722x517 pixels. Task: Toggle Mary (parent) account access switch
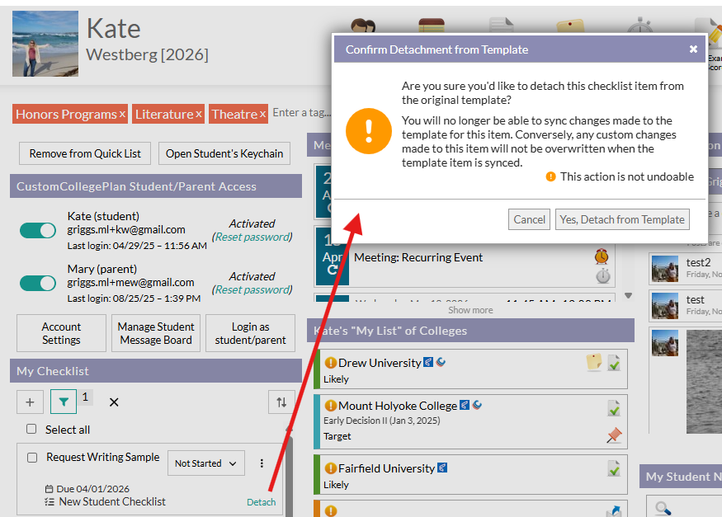(38, 283)
